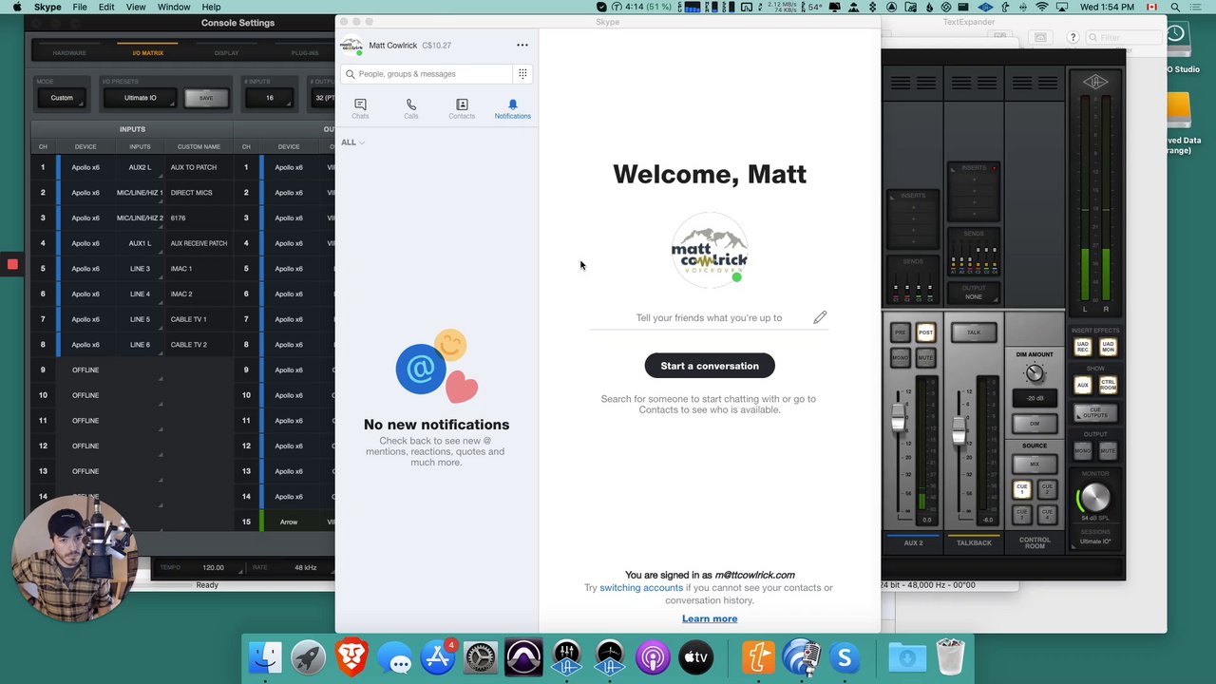
Task: Open the Contacts tab in Skype
Action: tap(462, 108)
